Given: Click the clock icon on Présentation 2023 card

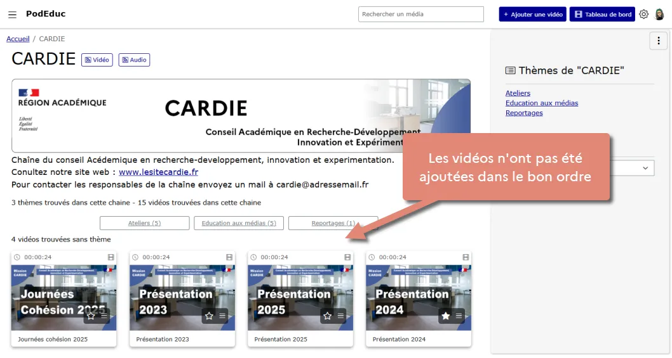Looking at the screenshot, I should coord(135,257).
